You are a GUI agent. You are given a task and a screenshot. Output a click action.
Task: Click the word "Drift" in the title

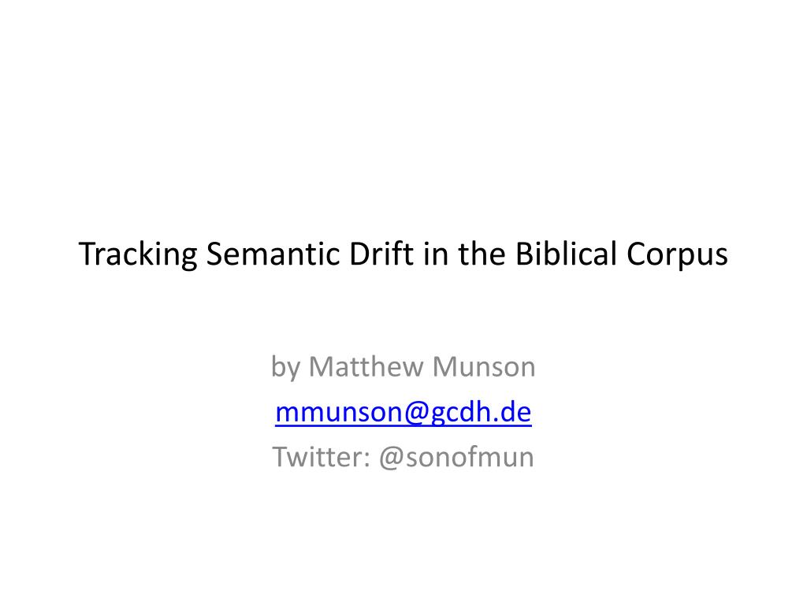(381, 253)
